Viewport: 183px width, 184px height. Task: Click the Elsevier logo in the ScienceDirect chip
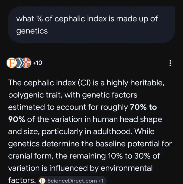[42, 181]
